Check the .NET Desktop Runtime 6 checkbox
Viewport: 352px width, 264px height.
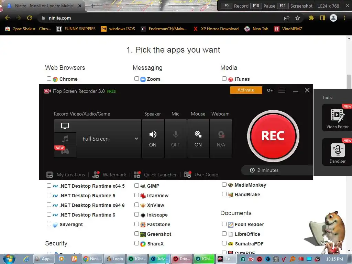pyautogui.click(x=49, y=214)
